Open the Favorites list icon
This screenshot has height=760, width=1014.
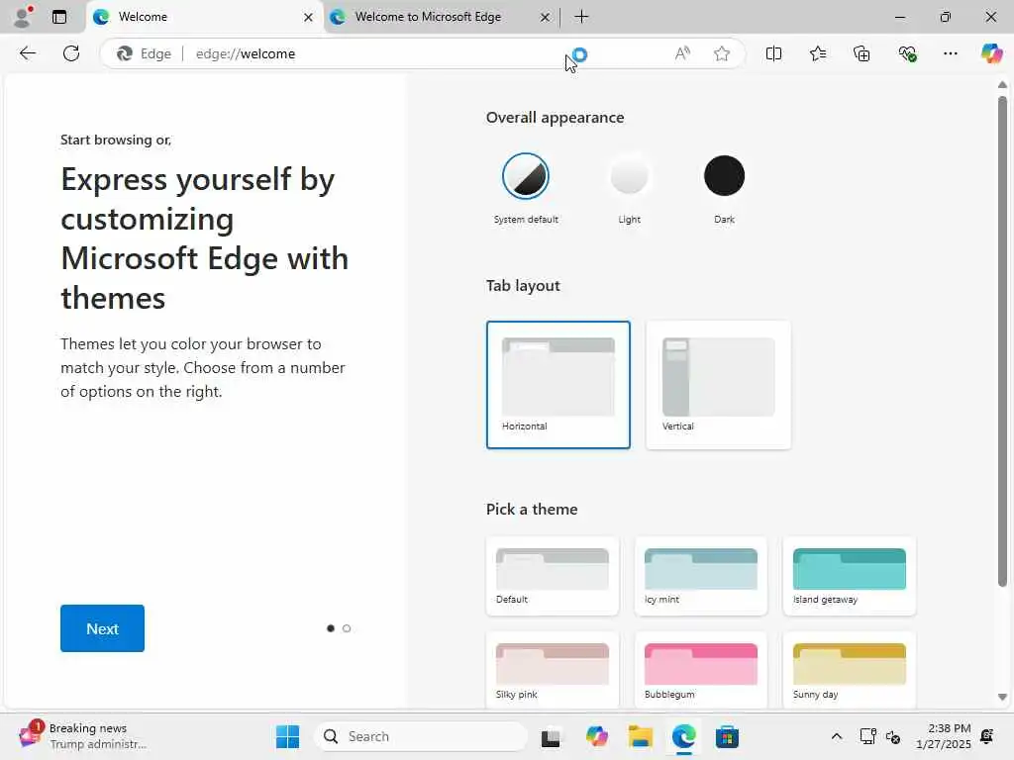(818, 53)
